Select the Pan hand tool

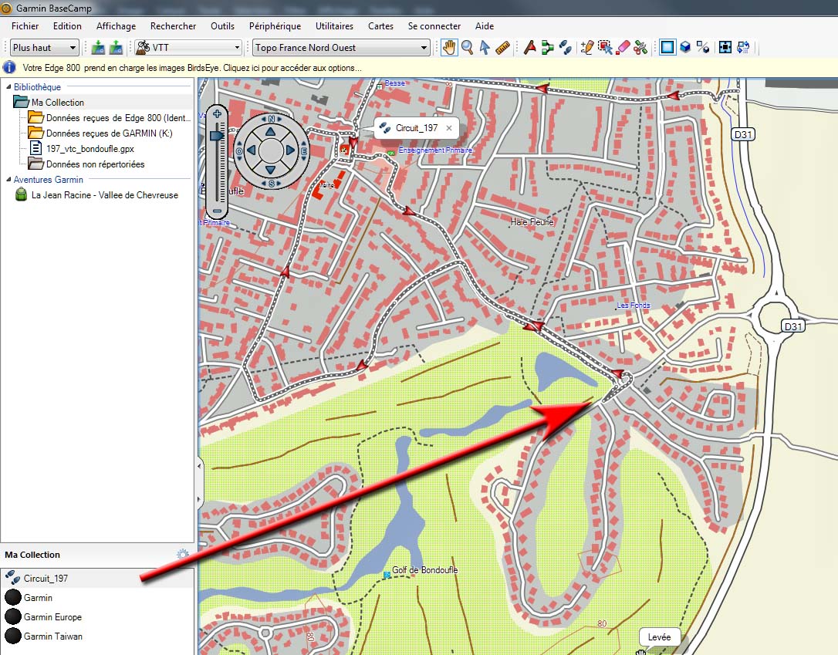point(449,48)
